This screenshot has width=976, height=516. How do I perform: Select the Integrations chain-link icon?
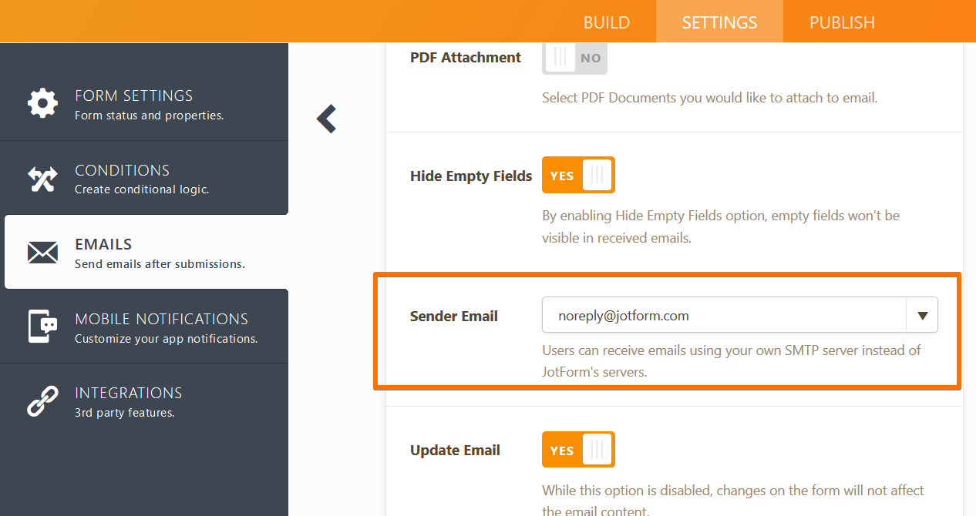[x=42, y=400]
